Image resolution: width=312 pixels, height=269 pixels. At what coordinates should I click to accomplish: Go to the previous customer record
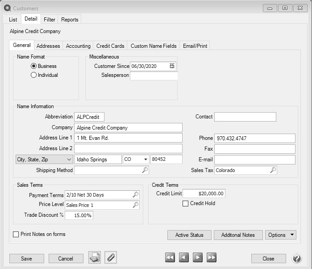pyautogui.click(x=183, y=257)
